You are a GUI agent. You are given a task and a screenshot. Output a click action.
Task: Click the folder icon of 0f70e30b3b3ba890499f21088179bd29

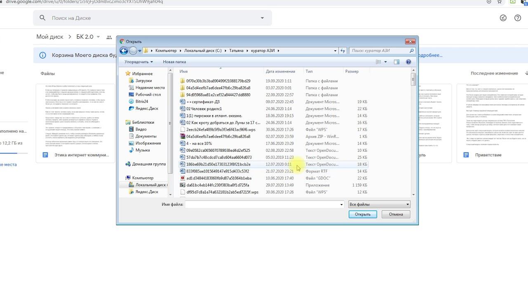click(x=183, y=81)
